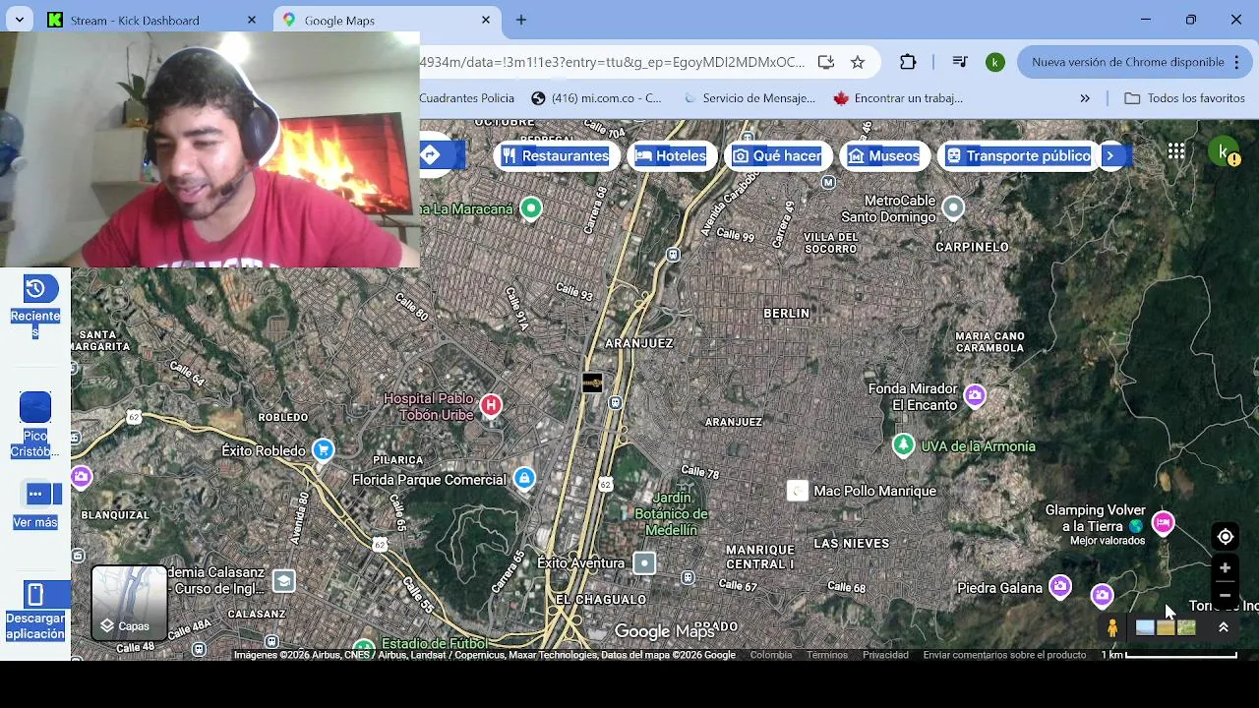Zoom in with the plus button
The image size is (1259, 708).
(x=1225, y=567)
